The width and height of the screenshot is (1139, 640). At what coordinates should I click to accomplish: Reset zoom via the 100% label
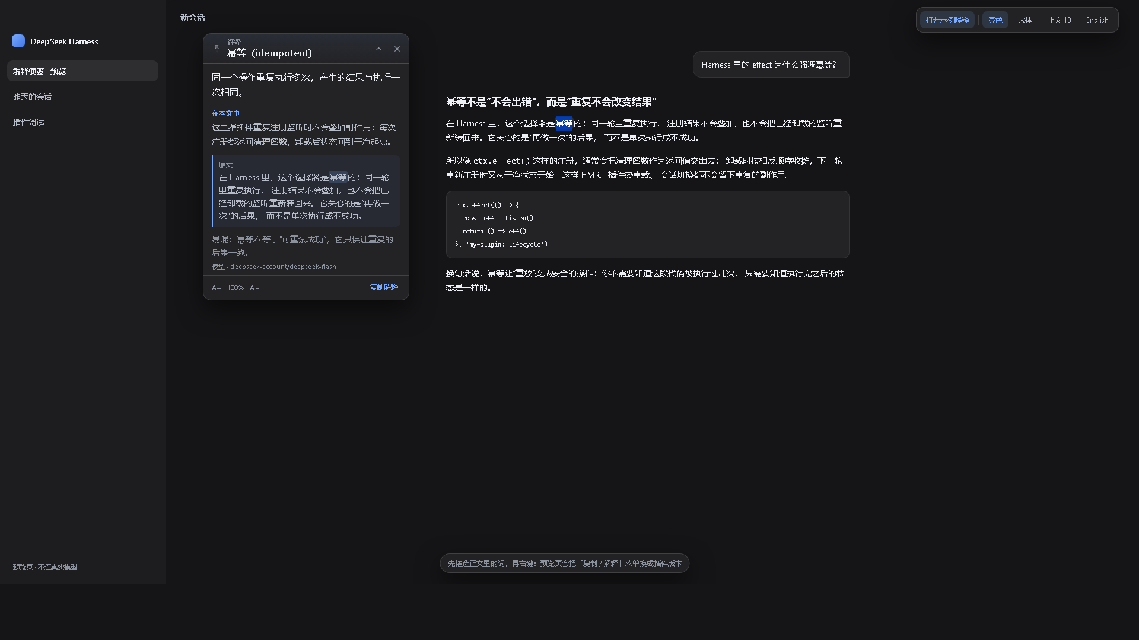pos(235,288)
